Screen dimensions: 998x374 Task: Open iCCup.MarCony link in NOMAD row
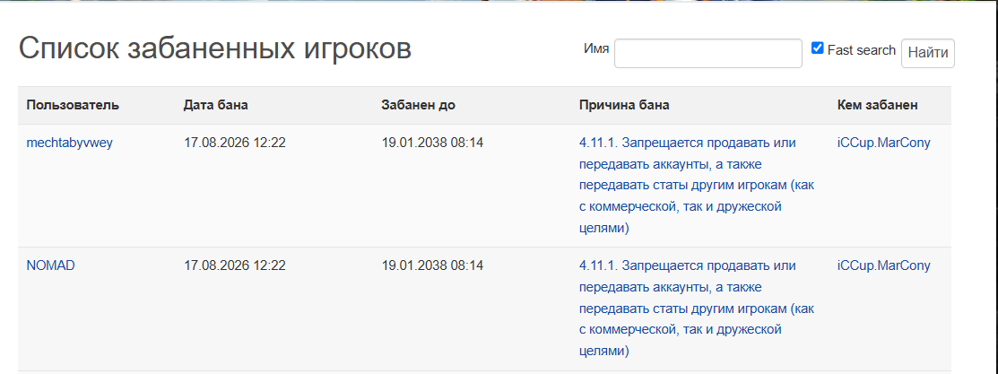(x=883, y=265)
